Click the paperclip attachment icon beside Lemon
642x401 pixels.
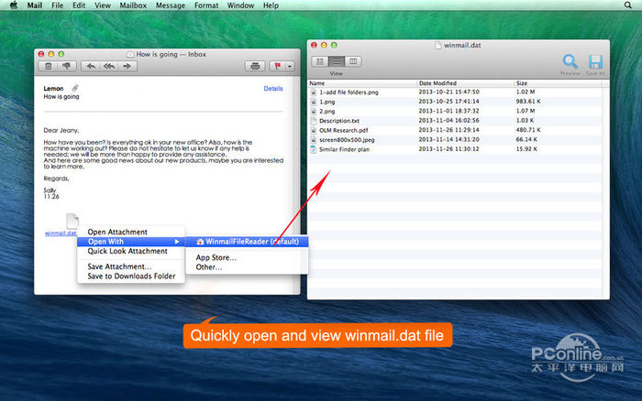click(x=75, y=88)
